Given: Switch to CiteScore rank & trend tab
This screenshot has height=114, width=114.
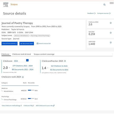Looking at the screenshot, I should (x=22, y=54).
